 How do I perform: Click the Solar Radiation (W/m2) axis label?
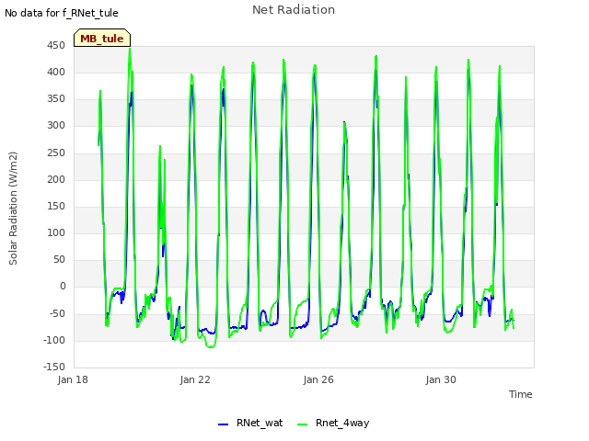(13, 209)
